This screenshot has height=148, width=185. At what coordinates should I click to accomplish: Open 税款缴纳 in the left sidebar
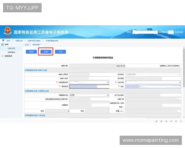pos(11,52)
